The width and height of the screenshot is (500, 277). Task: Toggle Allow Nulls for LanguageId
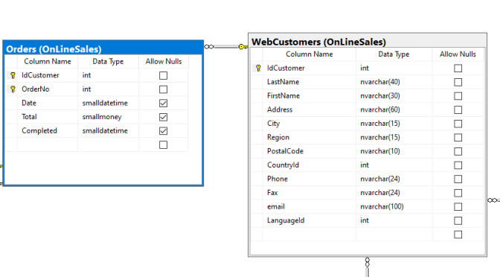point(458,220)
